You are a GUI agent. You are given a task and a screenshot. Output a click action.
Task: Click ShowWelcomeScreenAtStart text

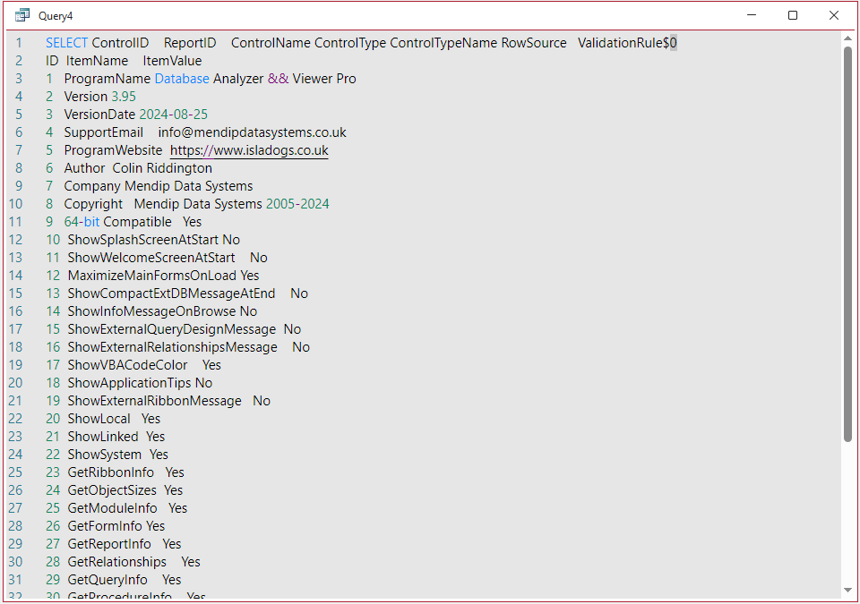tap(150, 258)
